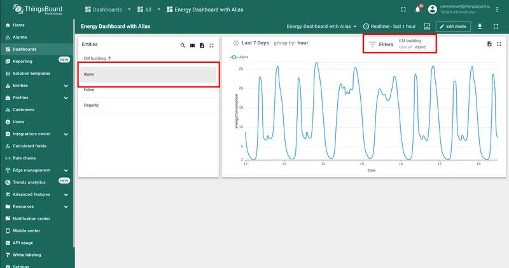Click the Rule chains icon
509x268 pixels.
coord(8,158)
